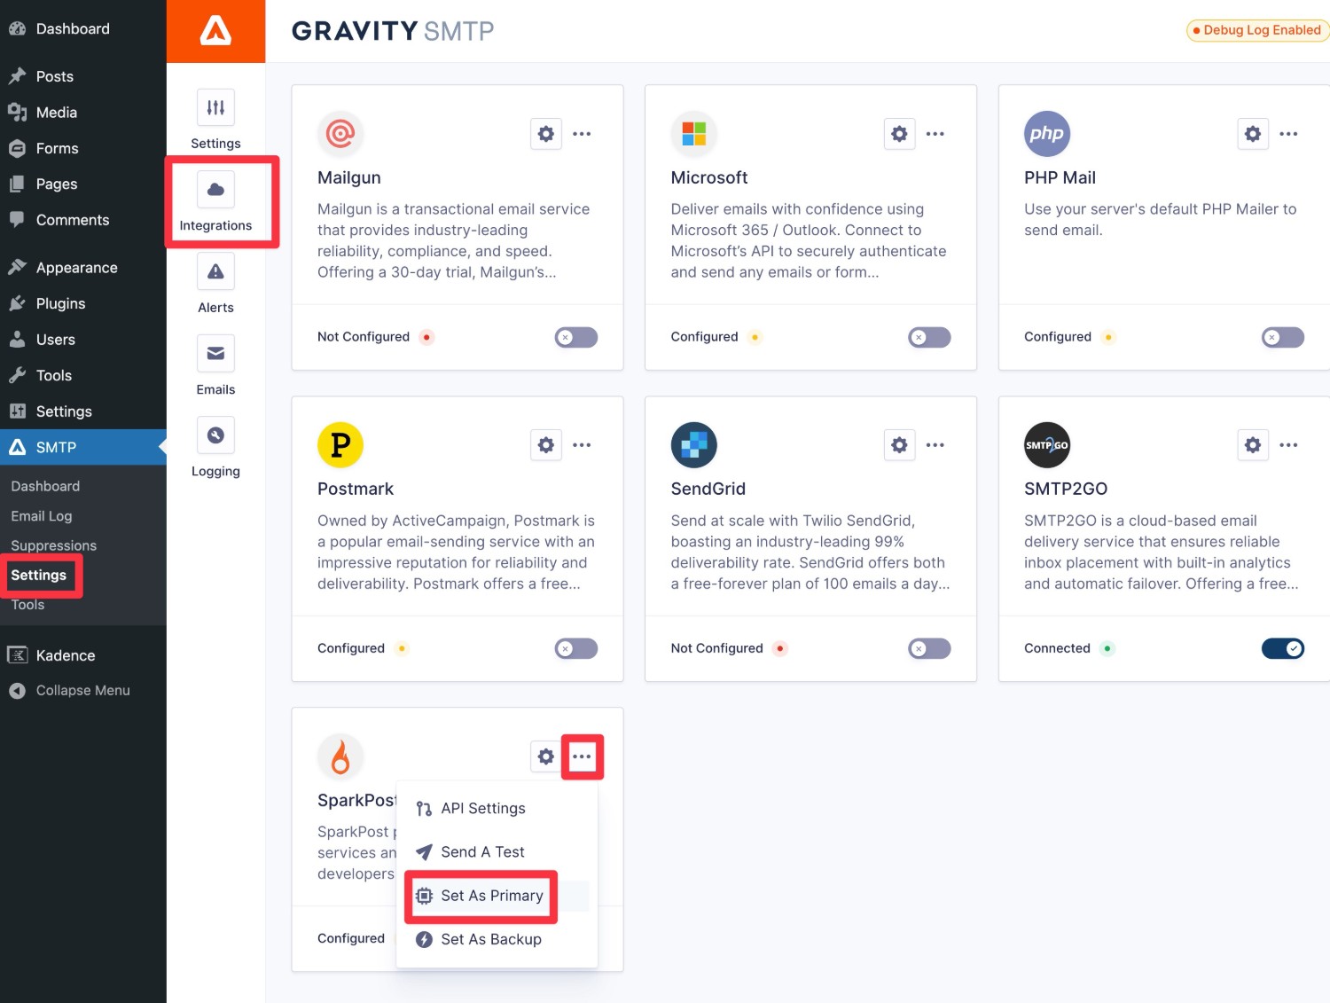This screenshot has height=1003, width=1330.
Task: Choose Set As Primary option
Action: click(497, 896)
